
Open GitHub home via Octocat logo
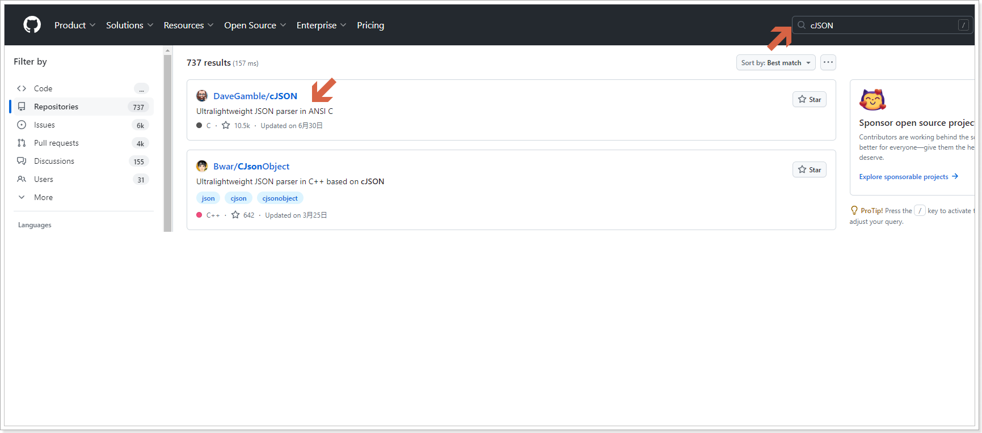tap(32, 25)
